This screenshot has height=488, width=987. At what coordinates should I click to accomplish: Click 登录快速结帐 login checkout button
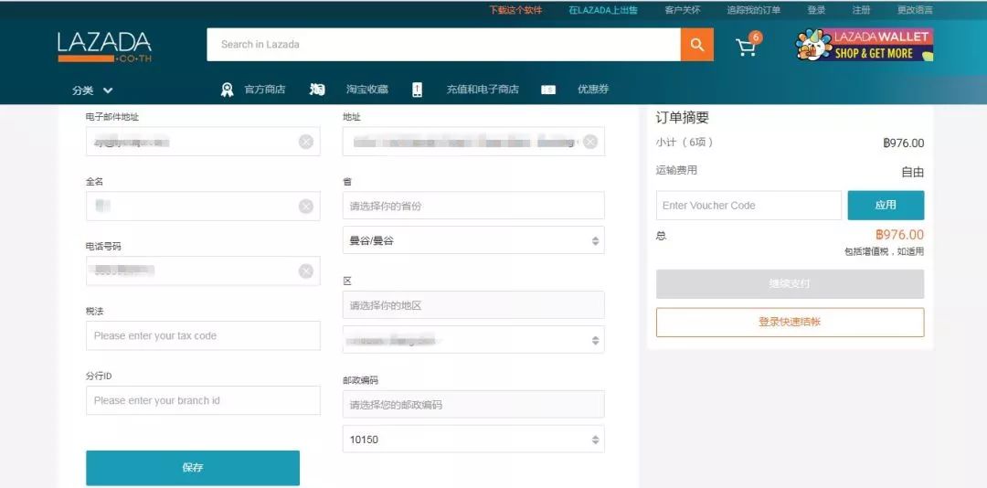pos(790,323)
